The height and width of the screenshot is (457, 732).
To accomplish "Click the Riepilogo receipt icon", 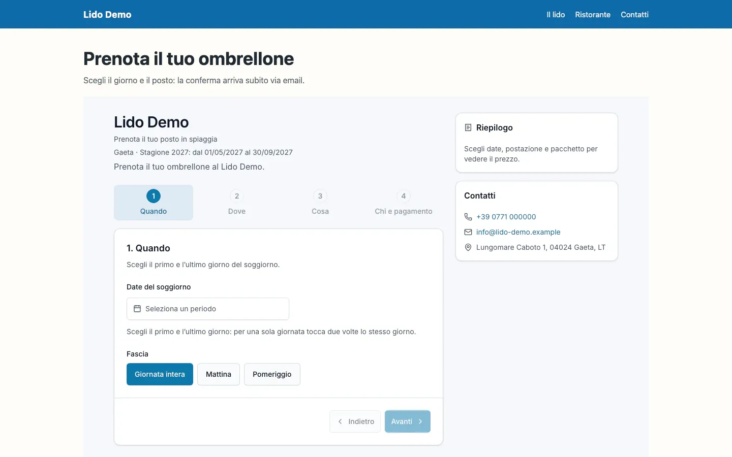I will 468,127.
